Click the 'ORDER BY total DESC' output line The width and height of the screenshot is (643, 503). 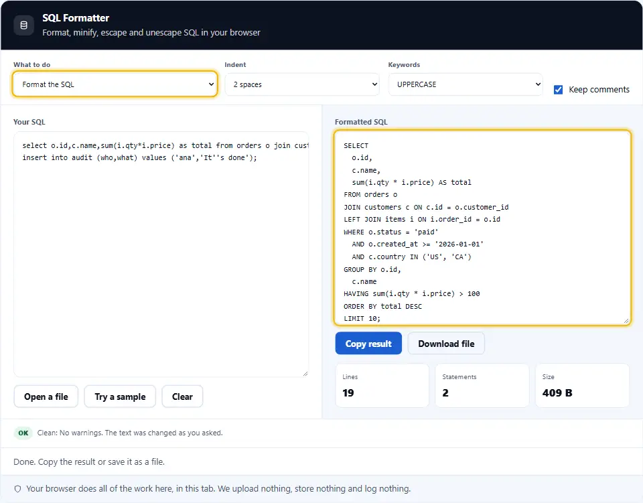click(382, 306)
